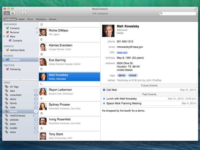
Task: Click blue dot of Space Walk Planning Meeting
Action: coord(104,103)
